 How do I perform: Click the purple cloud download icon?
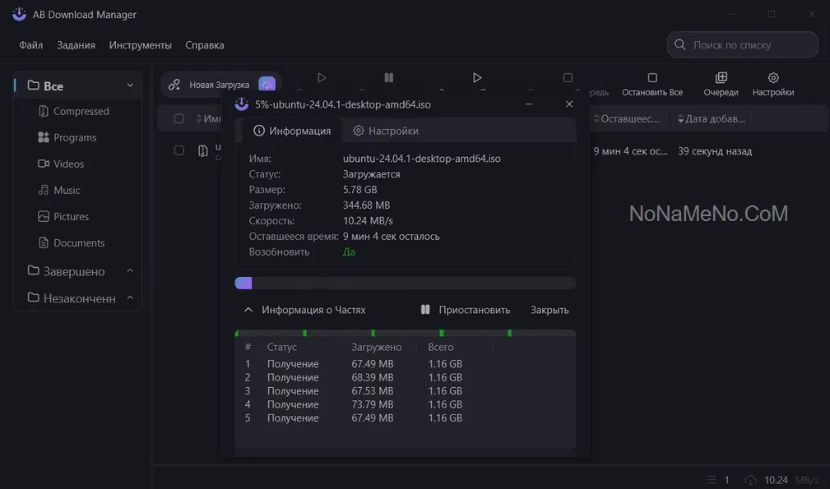click(267, 85)
